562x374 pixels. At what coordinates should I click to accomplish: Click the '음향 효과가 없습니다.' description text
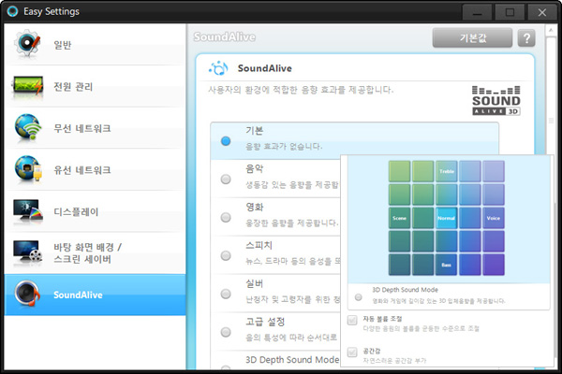click(x=284, y=146)
